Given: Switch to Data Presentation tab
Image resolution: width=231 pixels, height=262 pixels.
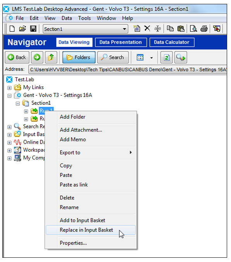Looking at the screenshot, I should coord(121,42).
